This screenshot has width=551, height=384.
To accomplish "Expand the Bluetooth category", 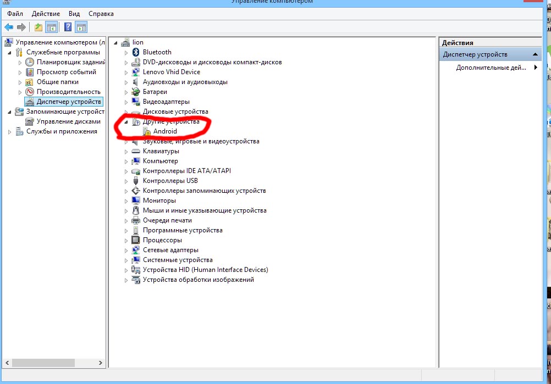I will click(x=126, y=52).
